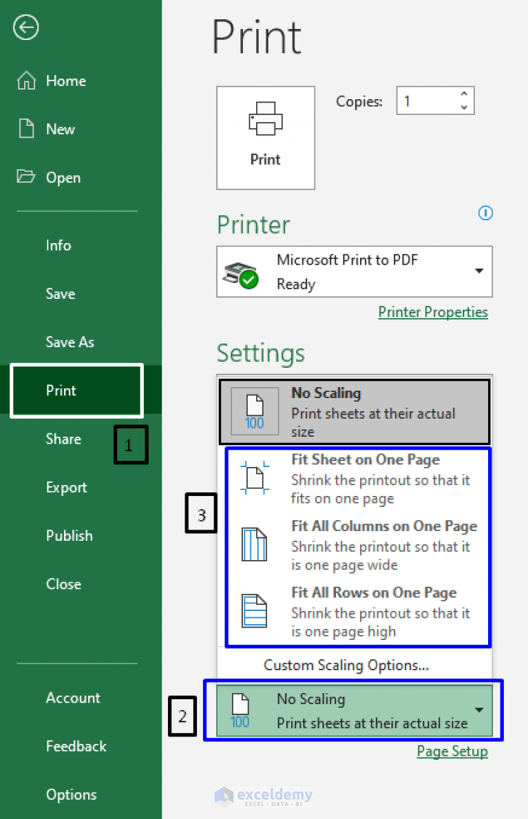528x819 pixels.
Task: Click the 'Shrink the printout so that it fits on one page' text
Action: [x=380, y=489]
